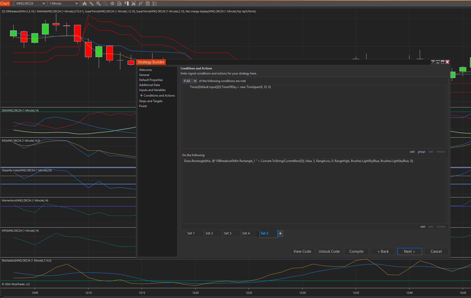
Task: Open the drawing tools pencil icon
Action: (x=91, y=4)
